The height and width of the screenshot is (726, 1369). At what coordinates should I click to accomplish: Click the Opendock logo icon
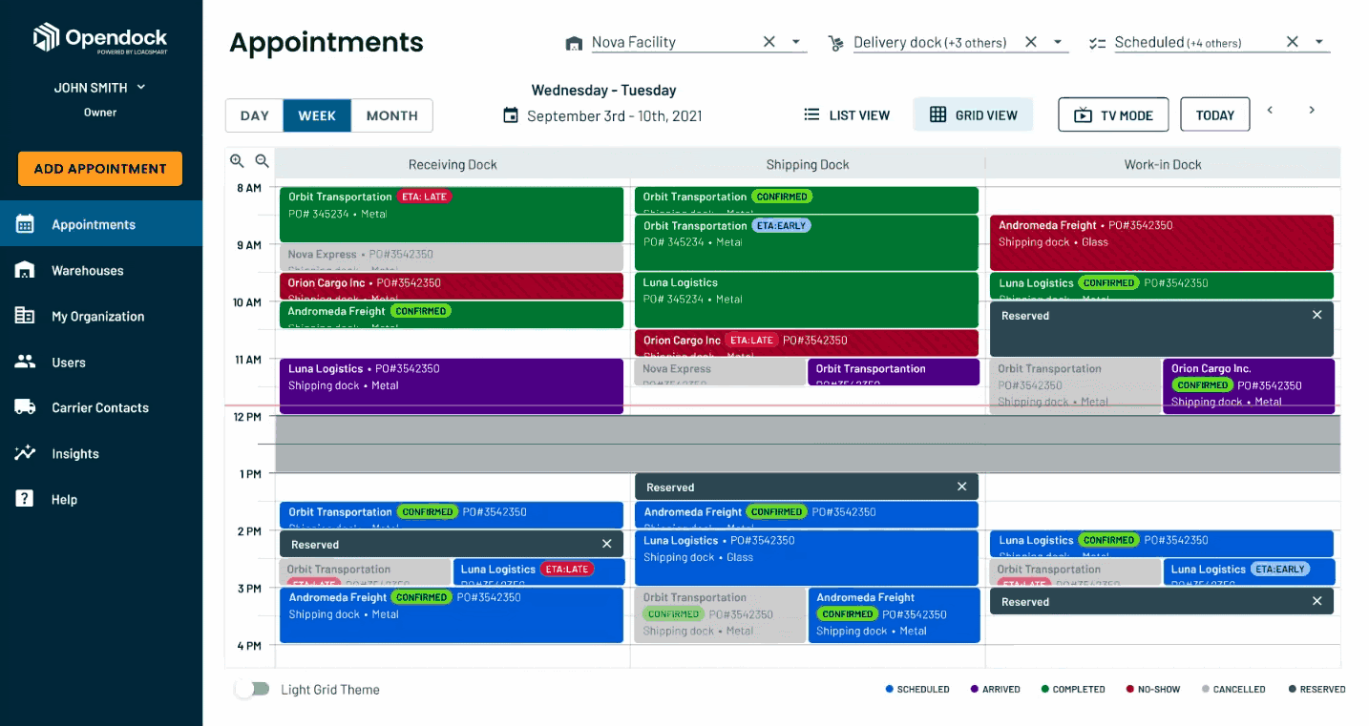click(x=46, y=37)
